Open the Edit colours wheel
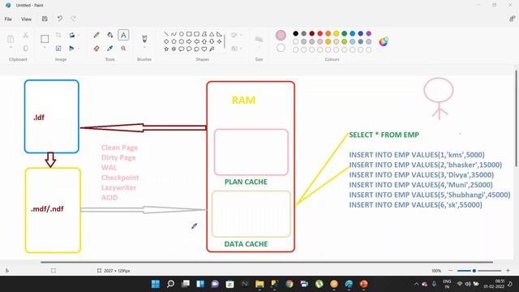The image size is (519, 292). click(384, 41)
